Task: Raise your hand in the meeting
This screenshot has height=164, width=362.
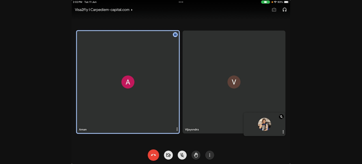Action: [196, 155]
